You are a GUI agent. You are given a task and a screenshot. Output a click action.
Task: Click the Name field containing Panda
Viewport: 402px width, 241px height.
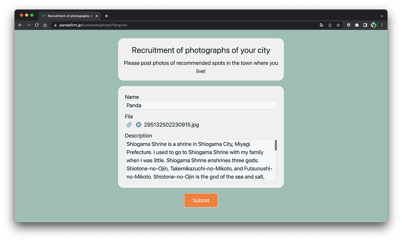(201, 105)
